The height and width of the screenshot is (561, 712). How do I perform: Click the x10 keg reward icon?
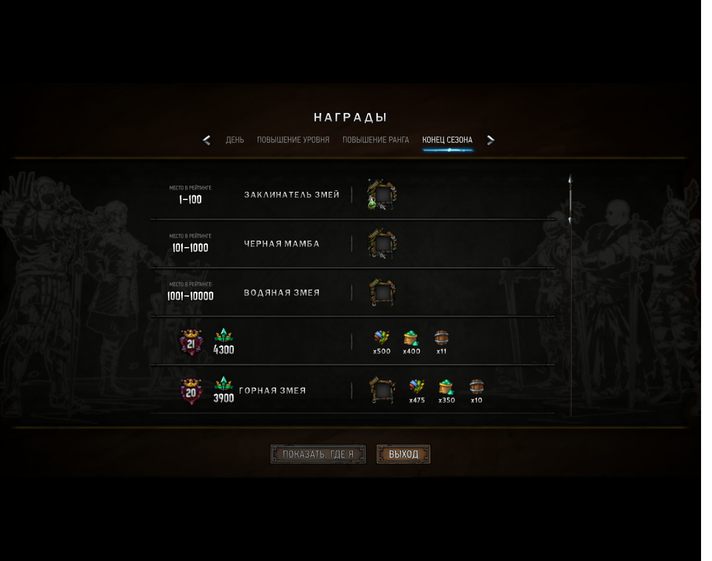pyautogui.click(x=476, y=387)
